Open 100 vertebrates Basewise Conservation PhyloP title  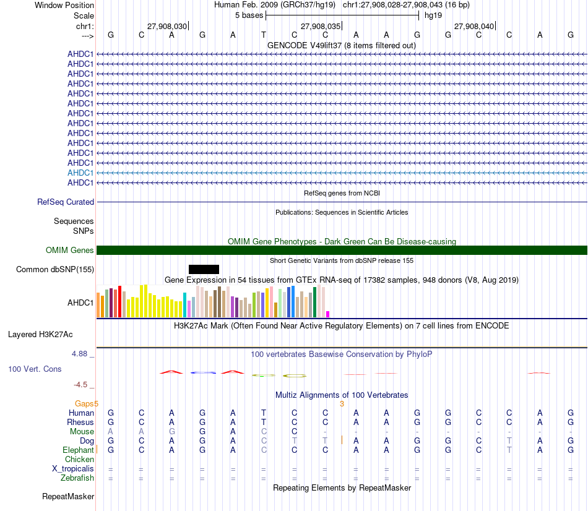[x=342, y=354]
